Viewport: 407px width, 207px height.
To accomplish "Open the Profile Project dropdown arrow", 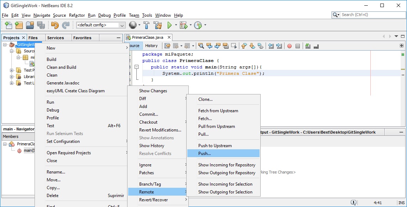I will (205, 25).
